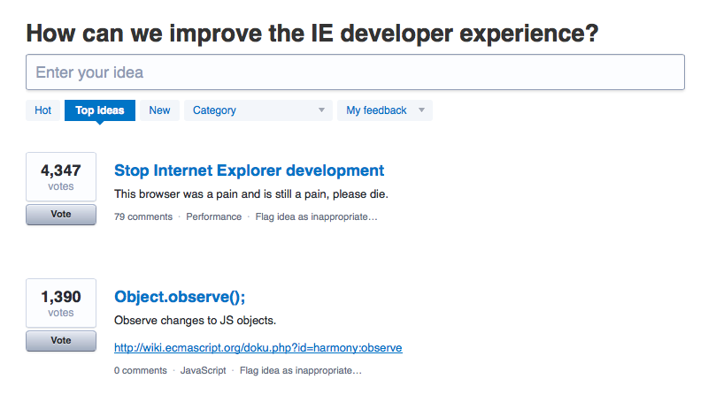Click the 'This browser was a pain' description
Image resolution: width=708 pixels, height=394 pixels.
point(251,194)
